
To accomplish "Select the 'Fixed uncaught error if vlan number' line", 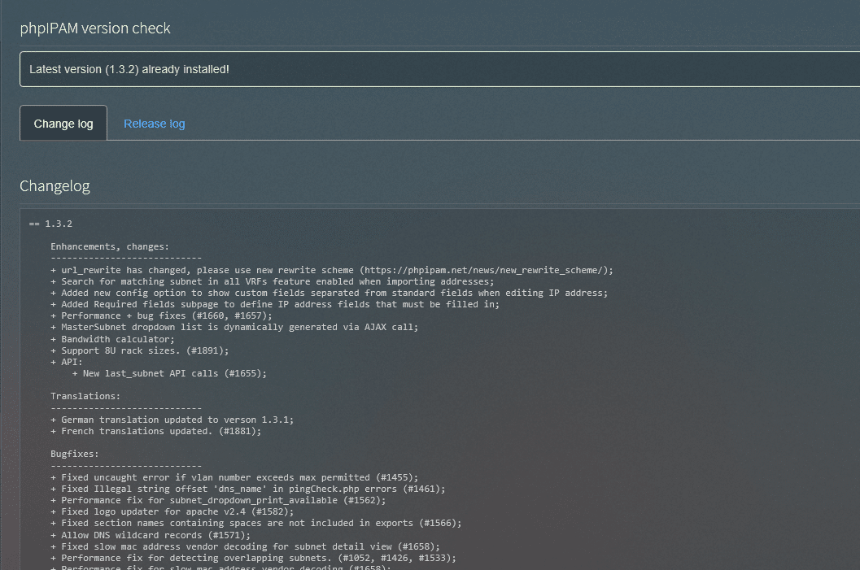I will [x=234, y=477].
